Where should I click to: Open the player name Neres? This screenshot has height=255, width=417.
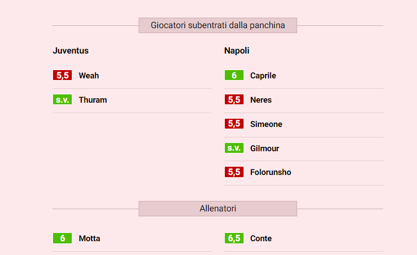tap(261, 100)
